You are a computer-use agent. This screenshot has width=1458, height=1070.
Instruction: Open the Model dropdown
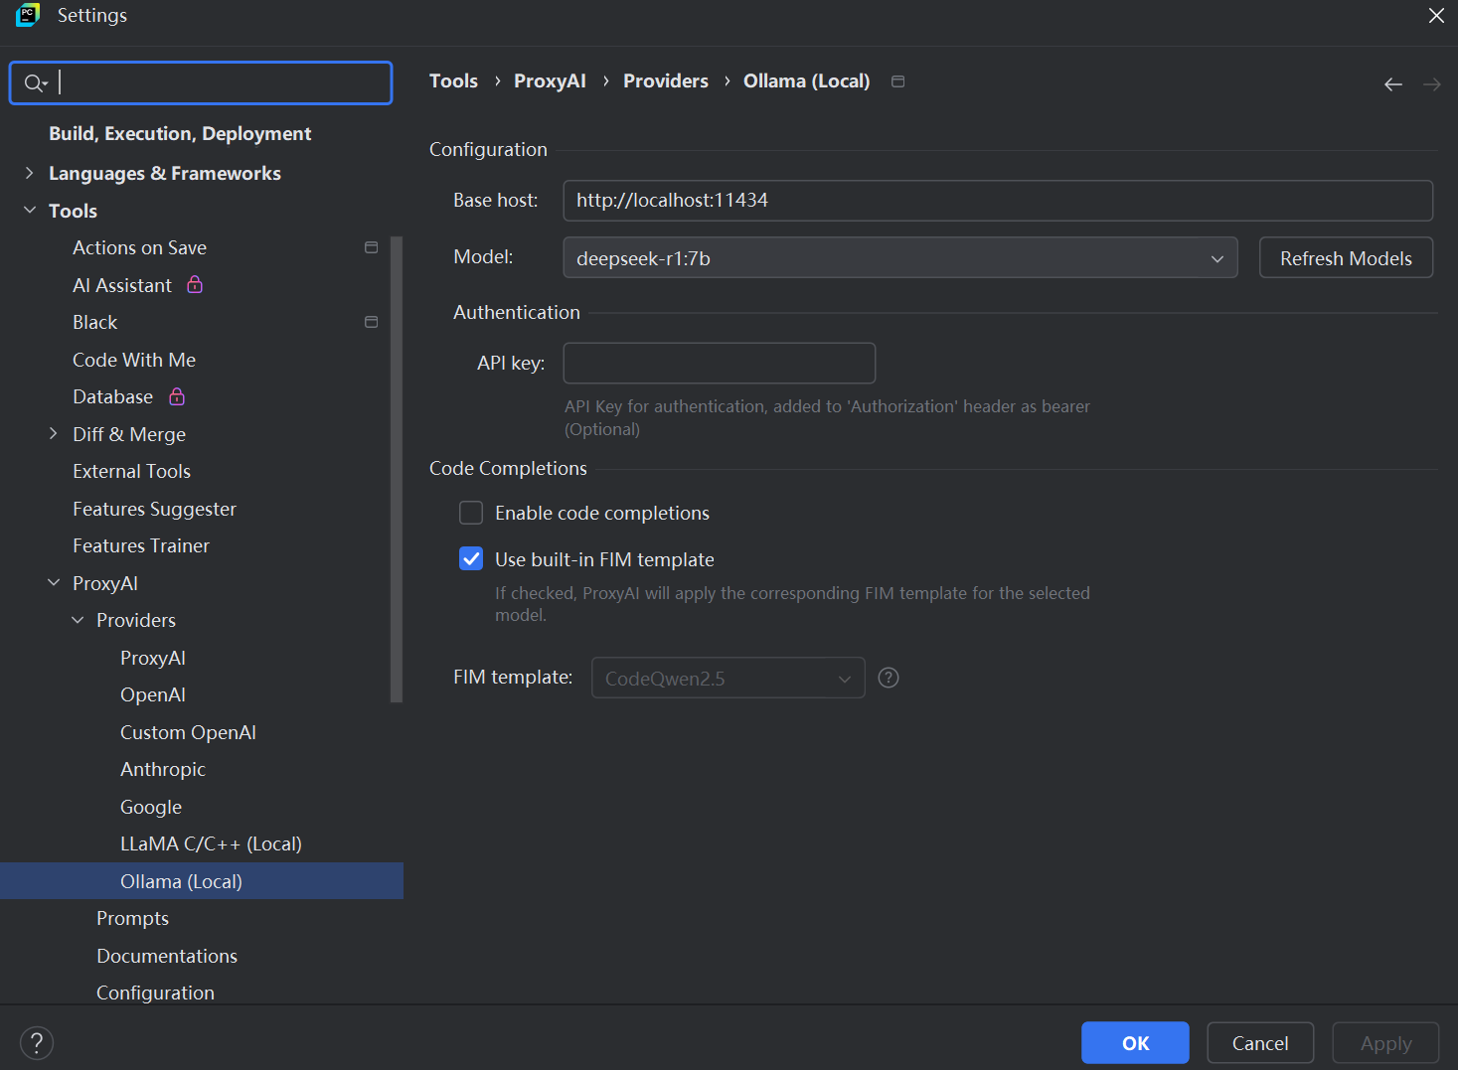(1216, 257)
